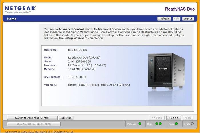200x133 pixels.
Task: Click the Refresh button
Action: pos(164,19)
